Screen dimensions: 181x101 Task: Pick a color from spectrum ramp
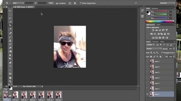tap(160, 22)
